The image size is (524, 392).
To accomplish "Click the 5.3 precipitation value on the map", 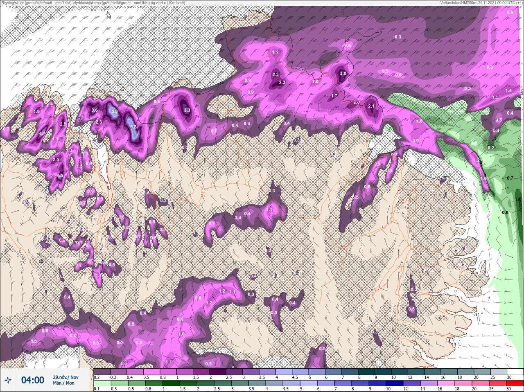I will tap(133, 127).
